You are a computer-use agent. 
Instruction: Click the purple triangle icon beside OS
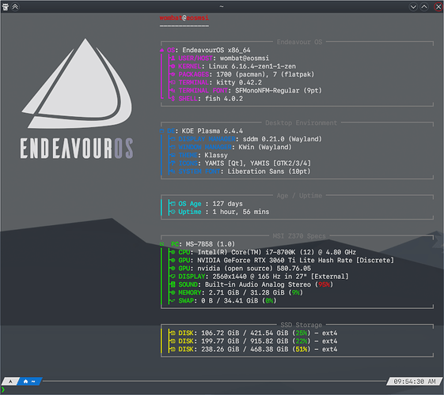tap(161, 51)
